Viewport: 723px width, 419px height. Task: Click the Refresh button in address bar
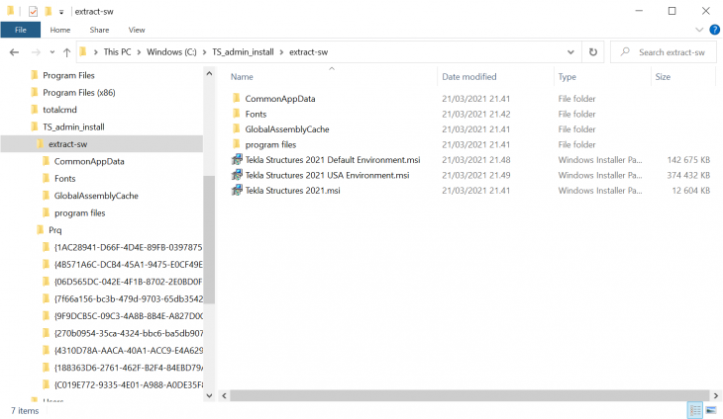click(x=593, y=52)
